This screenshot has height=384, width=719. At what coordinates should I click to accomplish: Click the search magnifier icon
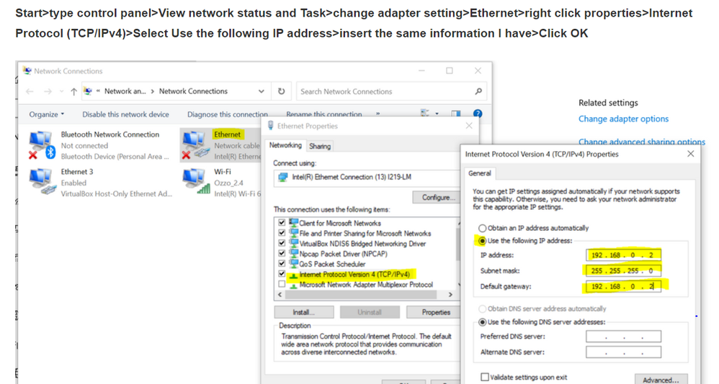[x=478, y=91]
